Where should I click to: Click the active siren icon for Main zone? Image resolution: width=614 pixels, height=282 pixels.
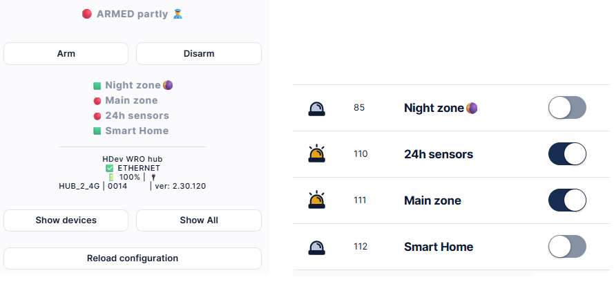click(x=316, y=200)
